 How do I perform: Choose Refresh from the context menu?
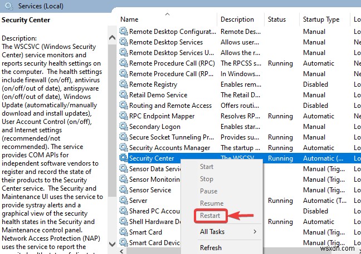211,248
